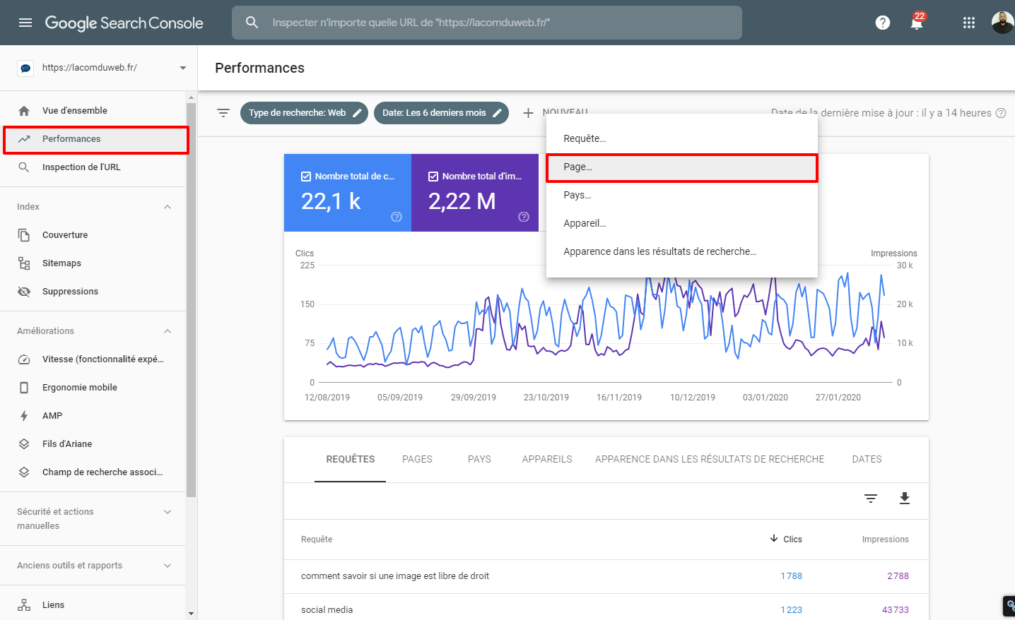This screenshot has width=1015, height=620.
Task: Switch to the PAYS tab
Action: tap(479, 459)
